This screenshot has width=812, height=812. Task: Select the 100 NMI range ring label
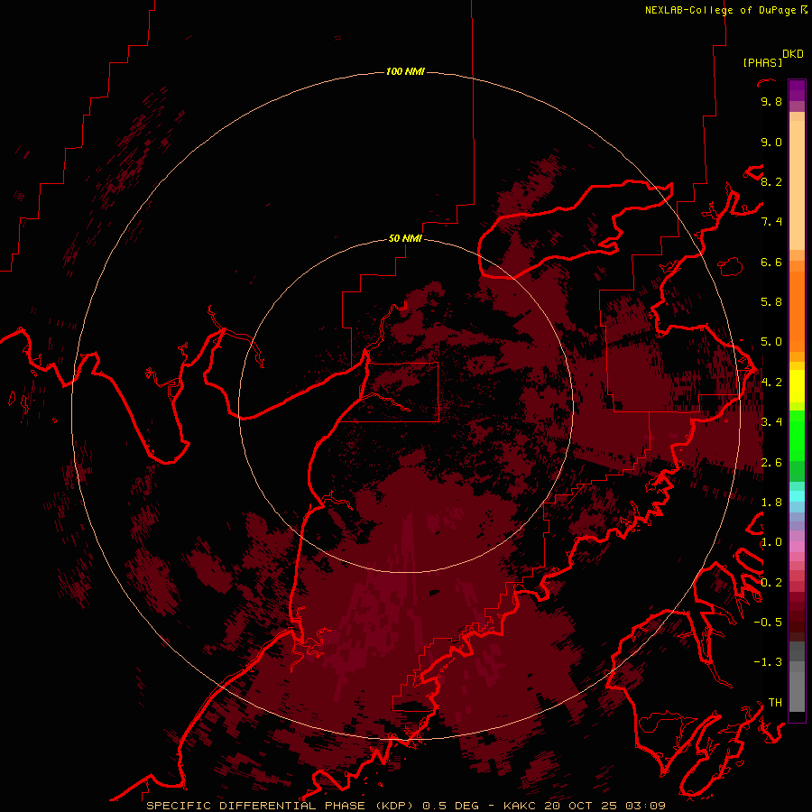[405, 71]
